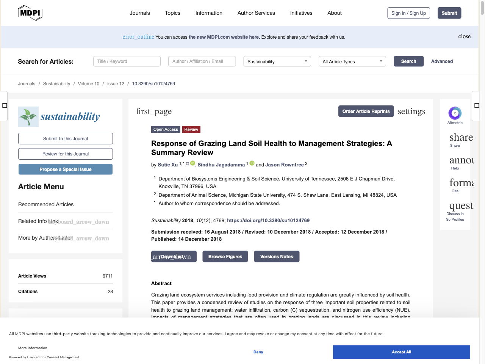Image resolution: width=485 pixels, height=364 pixels.
Task: Open the All Article Types dropdown
Action: (x=352, y=61)
